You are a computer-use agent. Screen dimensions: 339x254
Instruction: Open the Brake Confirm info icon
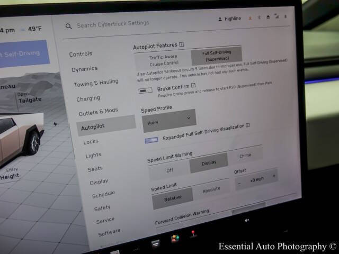pyautogui.click(x=193, y=85)
